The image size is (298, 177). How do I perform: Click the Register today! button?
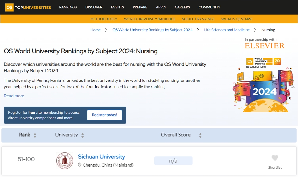pos(104,115)
